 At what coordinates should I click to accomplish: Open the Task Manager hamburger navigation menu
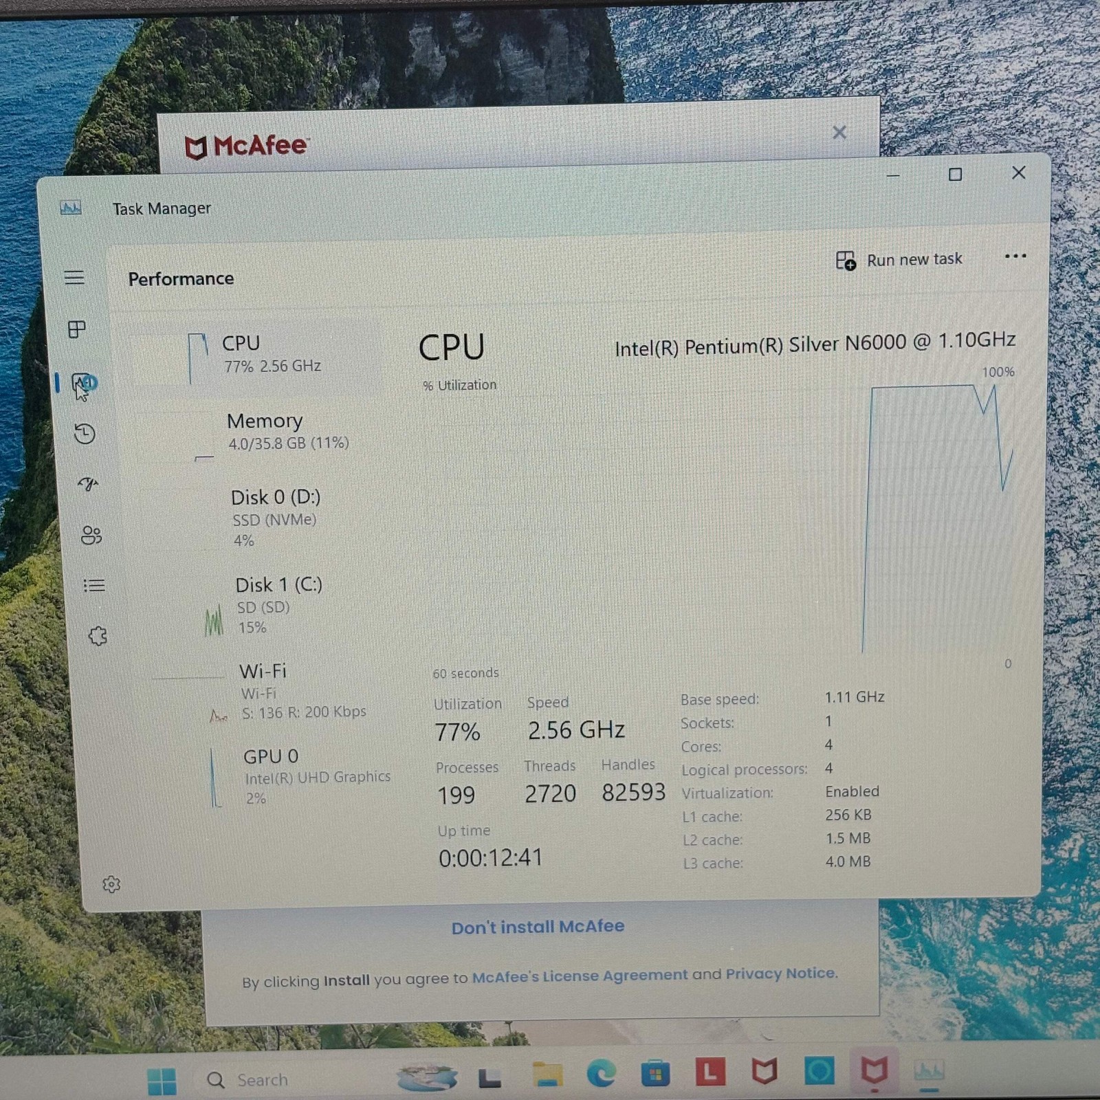click(74, 278)
